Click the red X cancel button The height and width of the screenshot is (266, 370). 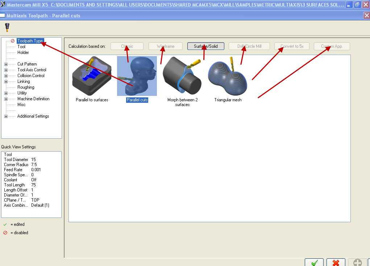(336, 262)
